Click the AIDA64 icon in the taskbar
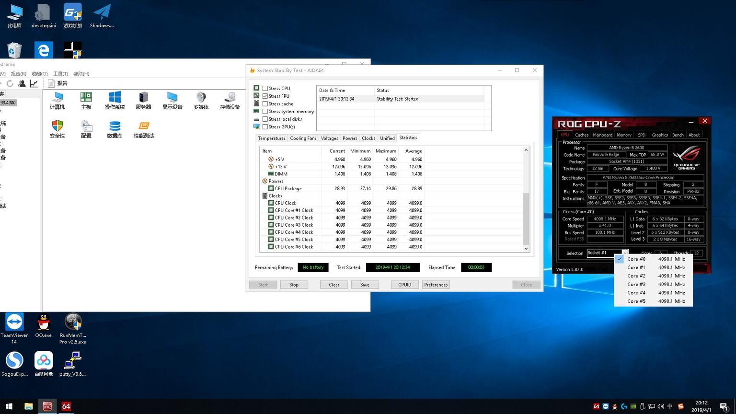This screenshot has width=736, height=414. pos(66,406)
